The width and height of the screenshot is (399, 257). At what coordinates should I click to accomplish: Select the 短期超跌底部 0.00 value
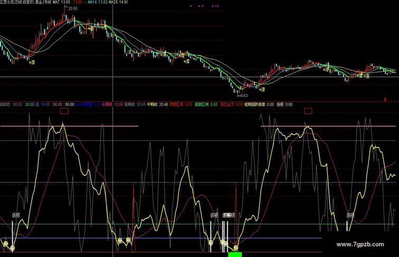259,104
